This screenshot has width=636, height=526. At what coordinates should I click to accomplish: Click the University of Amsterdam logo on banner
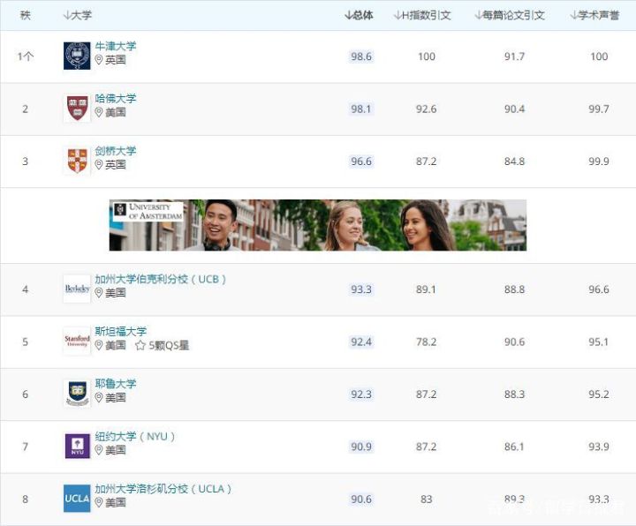click(x=148, y=211)
